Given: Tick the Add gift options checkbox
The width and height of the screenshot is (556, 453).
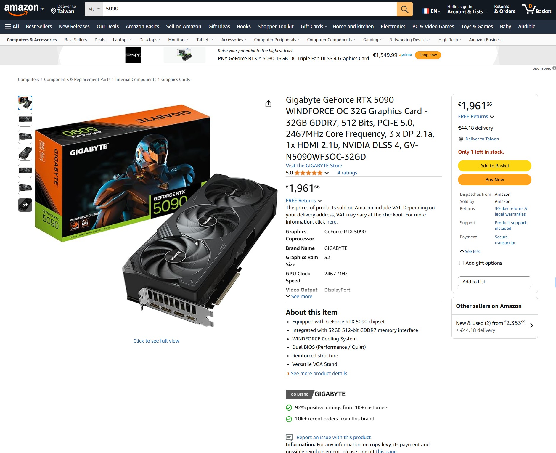Looking at the screenshot, I should point(461,263).
